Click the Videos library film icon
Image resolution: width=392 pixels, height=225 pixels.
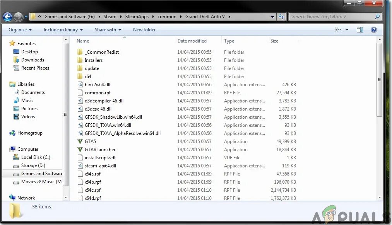coord(16,117)
